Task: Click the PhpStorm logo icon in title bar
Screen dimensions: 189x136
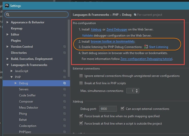Action: tap(7, 6)
